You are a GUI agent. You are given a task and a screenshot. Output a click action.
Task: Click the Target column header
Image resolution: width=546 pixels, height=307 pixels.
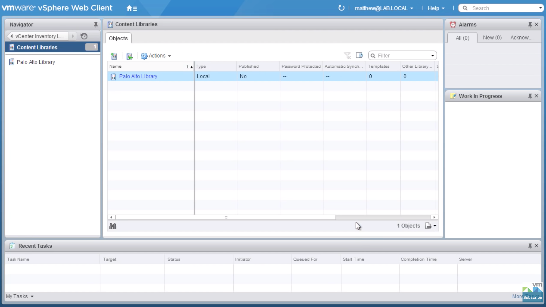(x=132, y=259)
